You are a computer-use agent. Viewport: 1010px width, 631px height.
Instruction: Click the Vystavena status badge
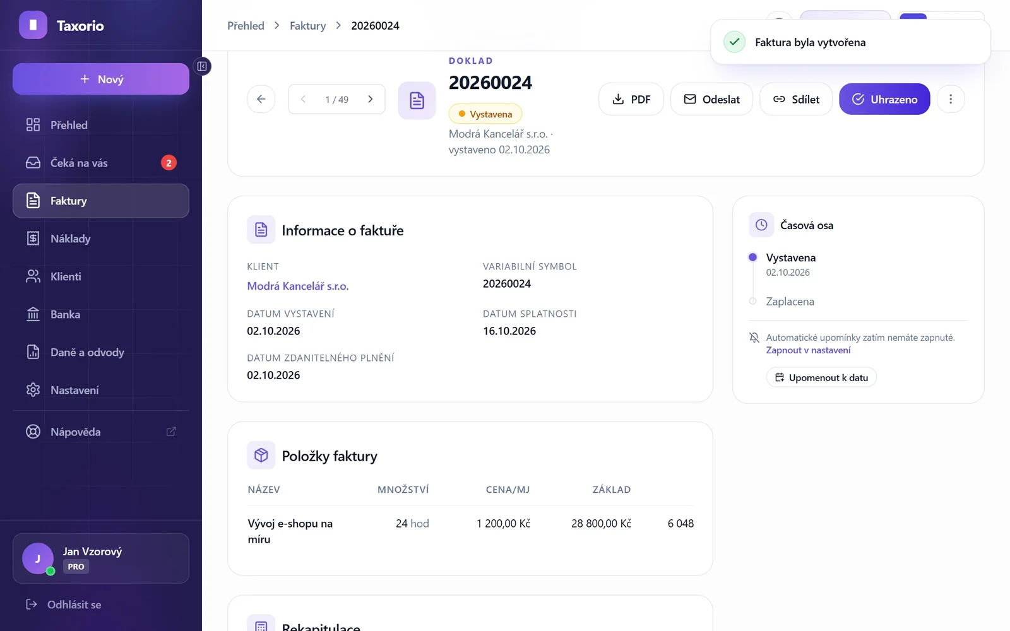[x=485, y=114]
